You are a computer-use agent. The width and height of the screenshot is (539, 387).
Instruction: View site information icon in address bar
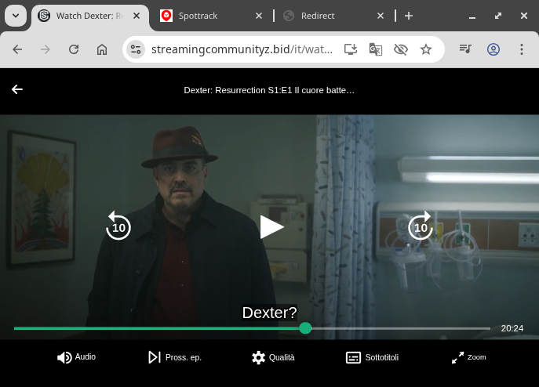coord(136,49)
